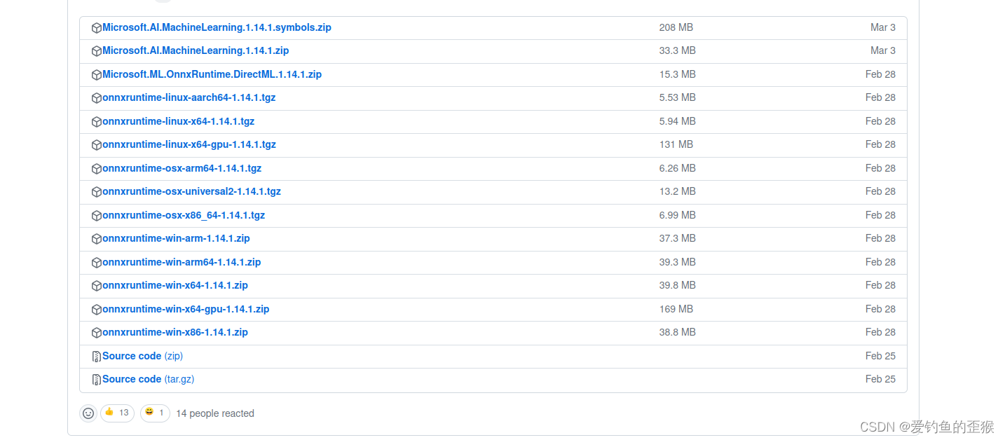This screenshot has height=440, width=1005.
Task: Download onnxruntime-win-x86-1.14.1.zip
Action: (x=175, y=332)
